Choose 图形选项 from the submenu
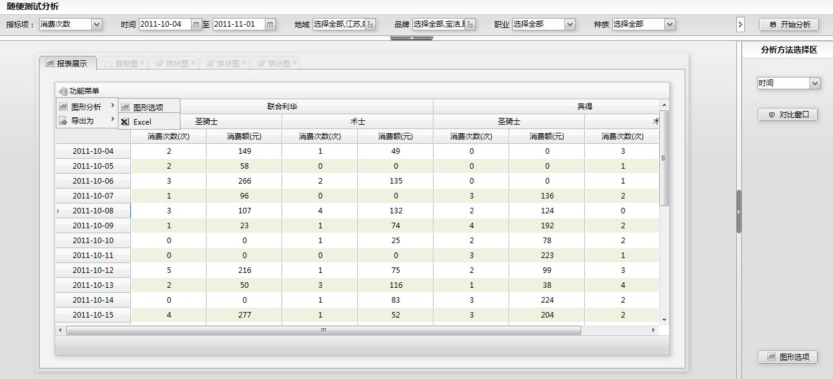833x379 pixels. coord(149,107)
